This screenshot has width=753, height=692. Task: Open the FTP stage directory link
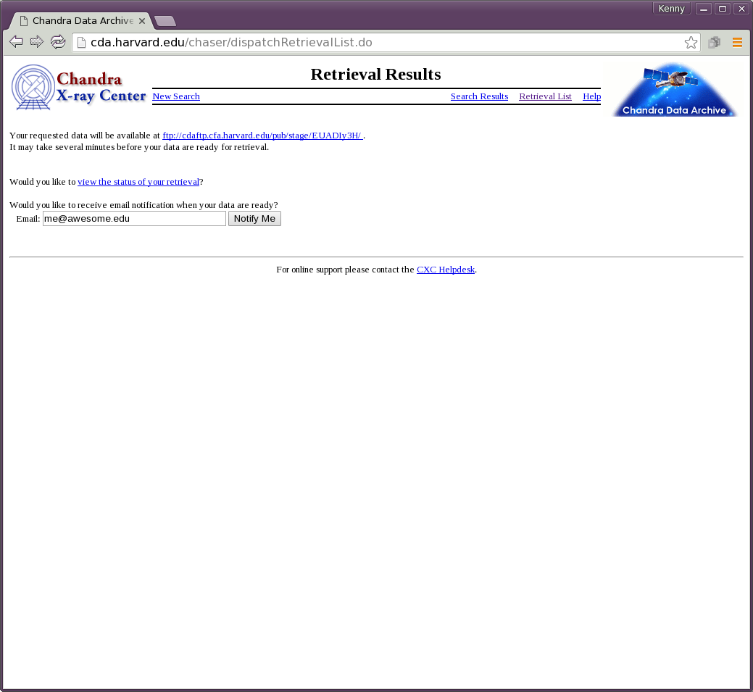(x=262, y=136)
